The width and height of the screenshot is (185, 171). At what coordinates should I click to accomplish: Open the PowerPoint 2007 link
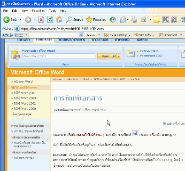(x=151, y=56)
